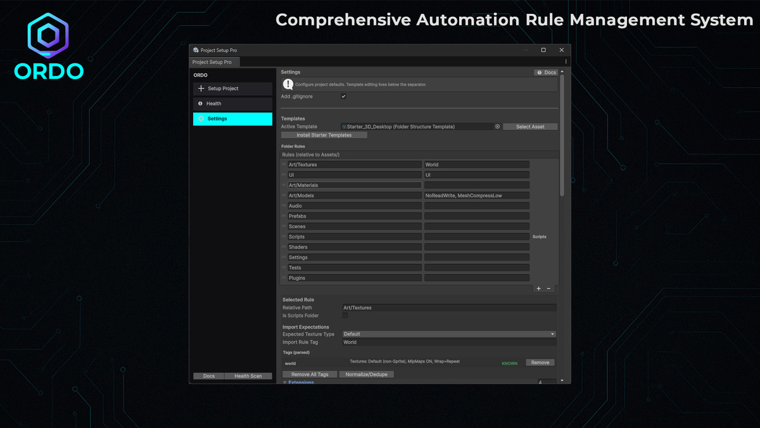This screenshot has width=760, height=428.
Task: Run a Health Scan from the bottom button
Action: point(248,375)
